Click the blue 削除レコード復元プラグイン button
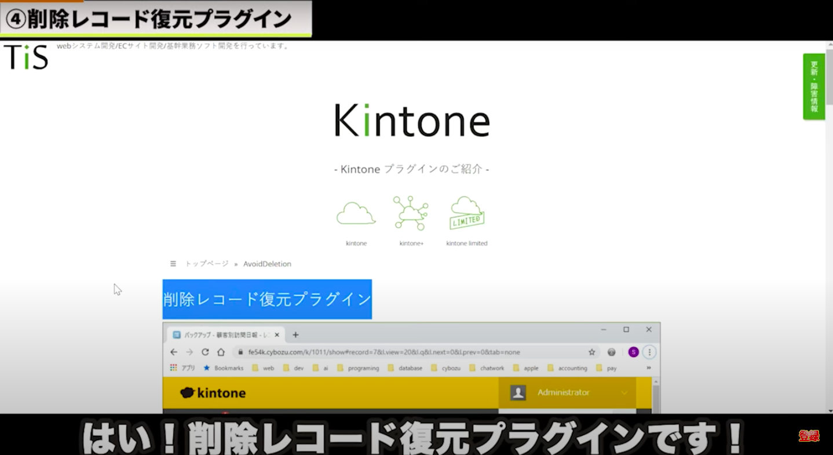The image size is (833, 455). (x=266, y=299)
